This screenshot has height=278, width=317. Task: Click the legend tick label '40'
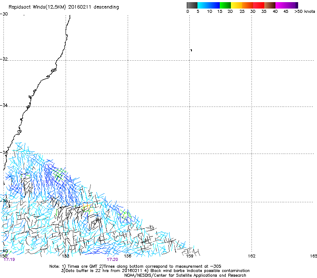pos(275,12)
